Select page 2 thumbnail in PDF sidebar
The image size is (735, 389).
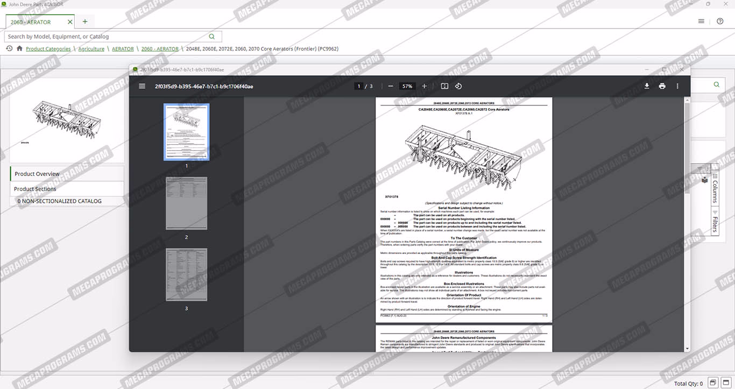[x=187, y=203]
